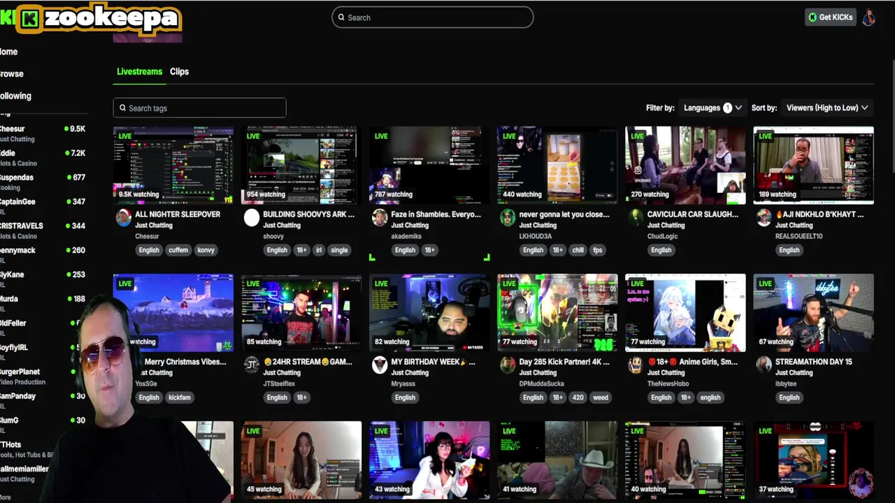Click the Search tags input field

tap(200, 108)
